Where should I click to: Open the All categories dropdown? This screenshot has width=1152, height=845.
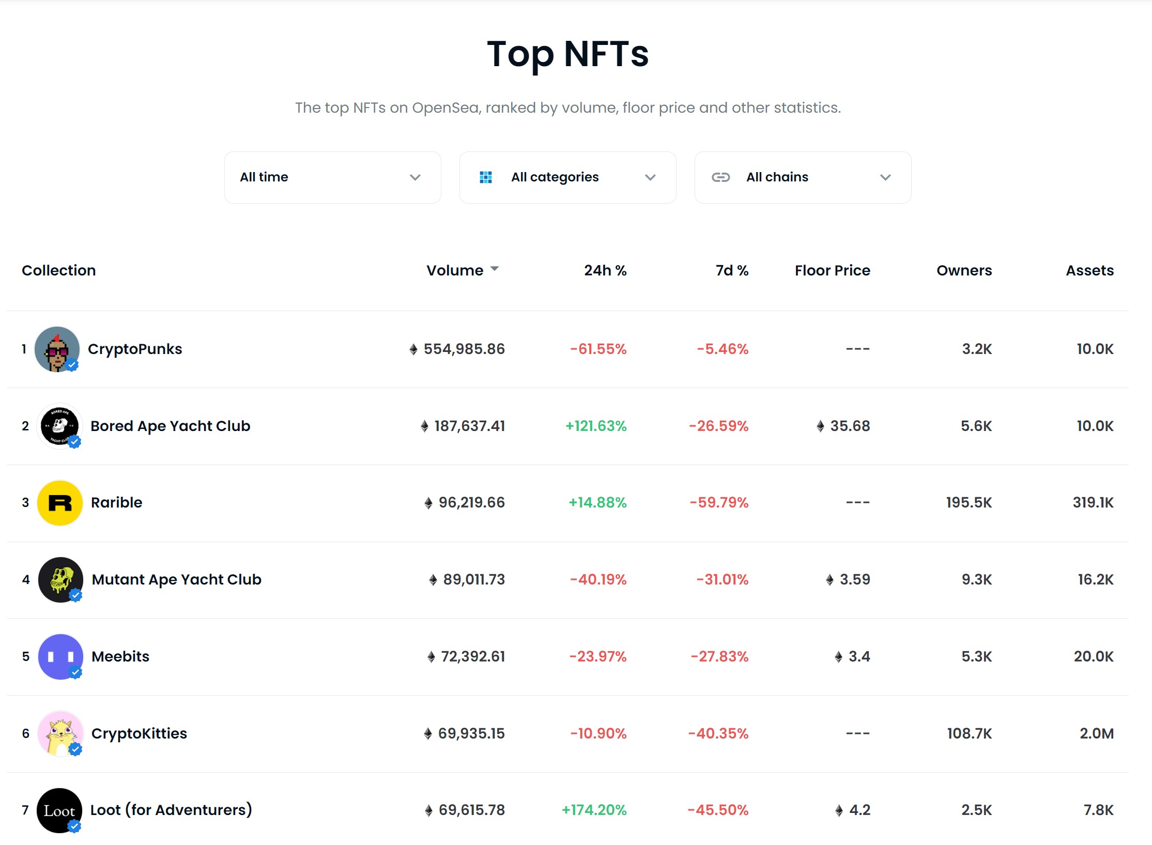(x=567, y=177)
